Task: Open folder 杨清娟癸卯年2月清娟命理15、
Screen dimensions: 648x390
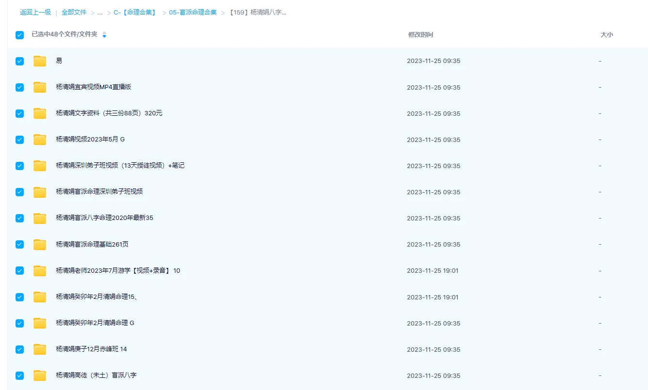Action: tap(97, 297)
